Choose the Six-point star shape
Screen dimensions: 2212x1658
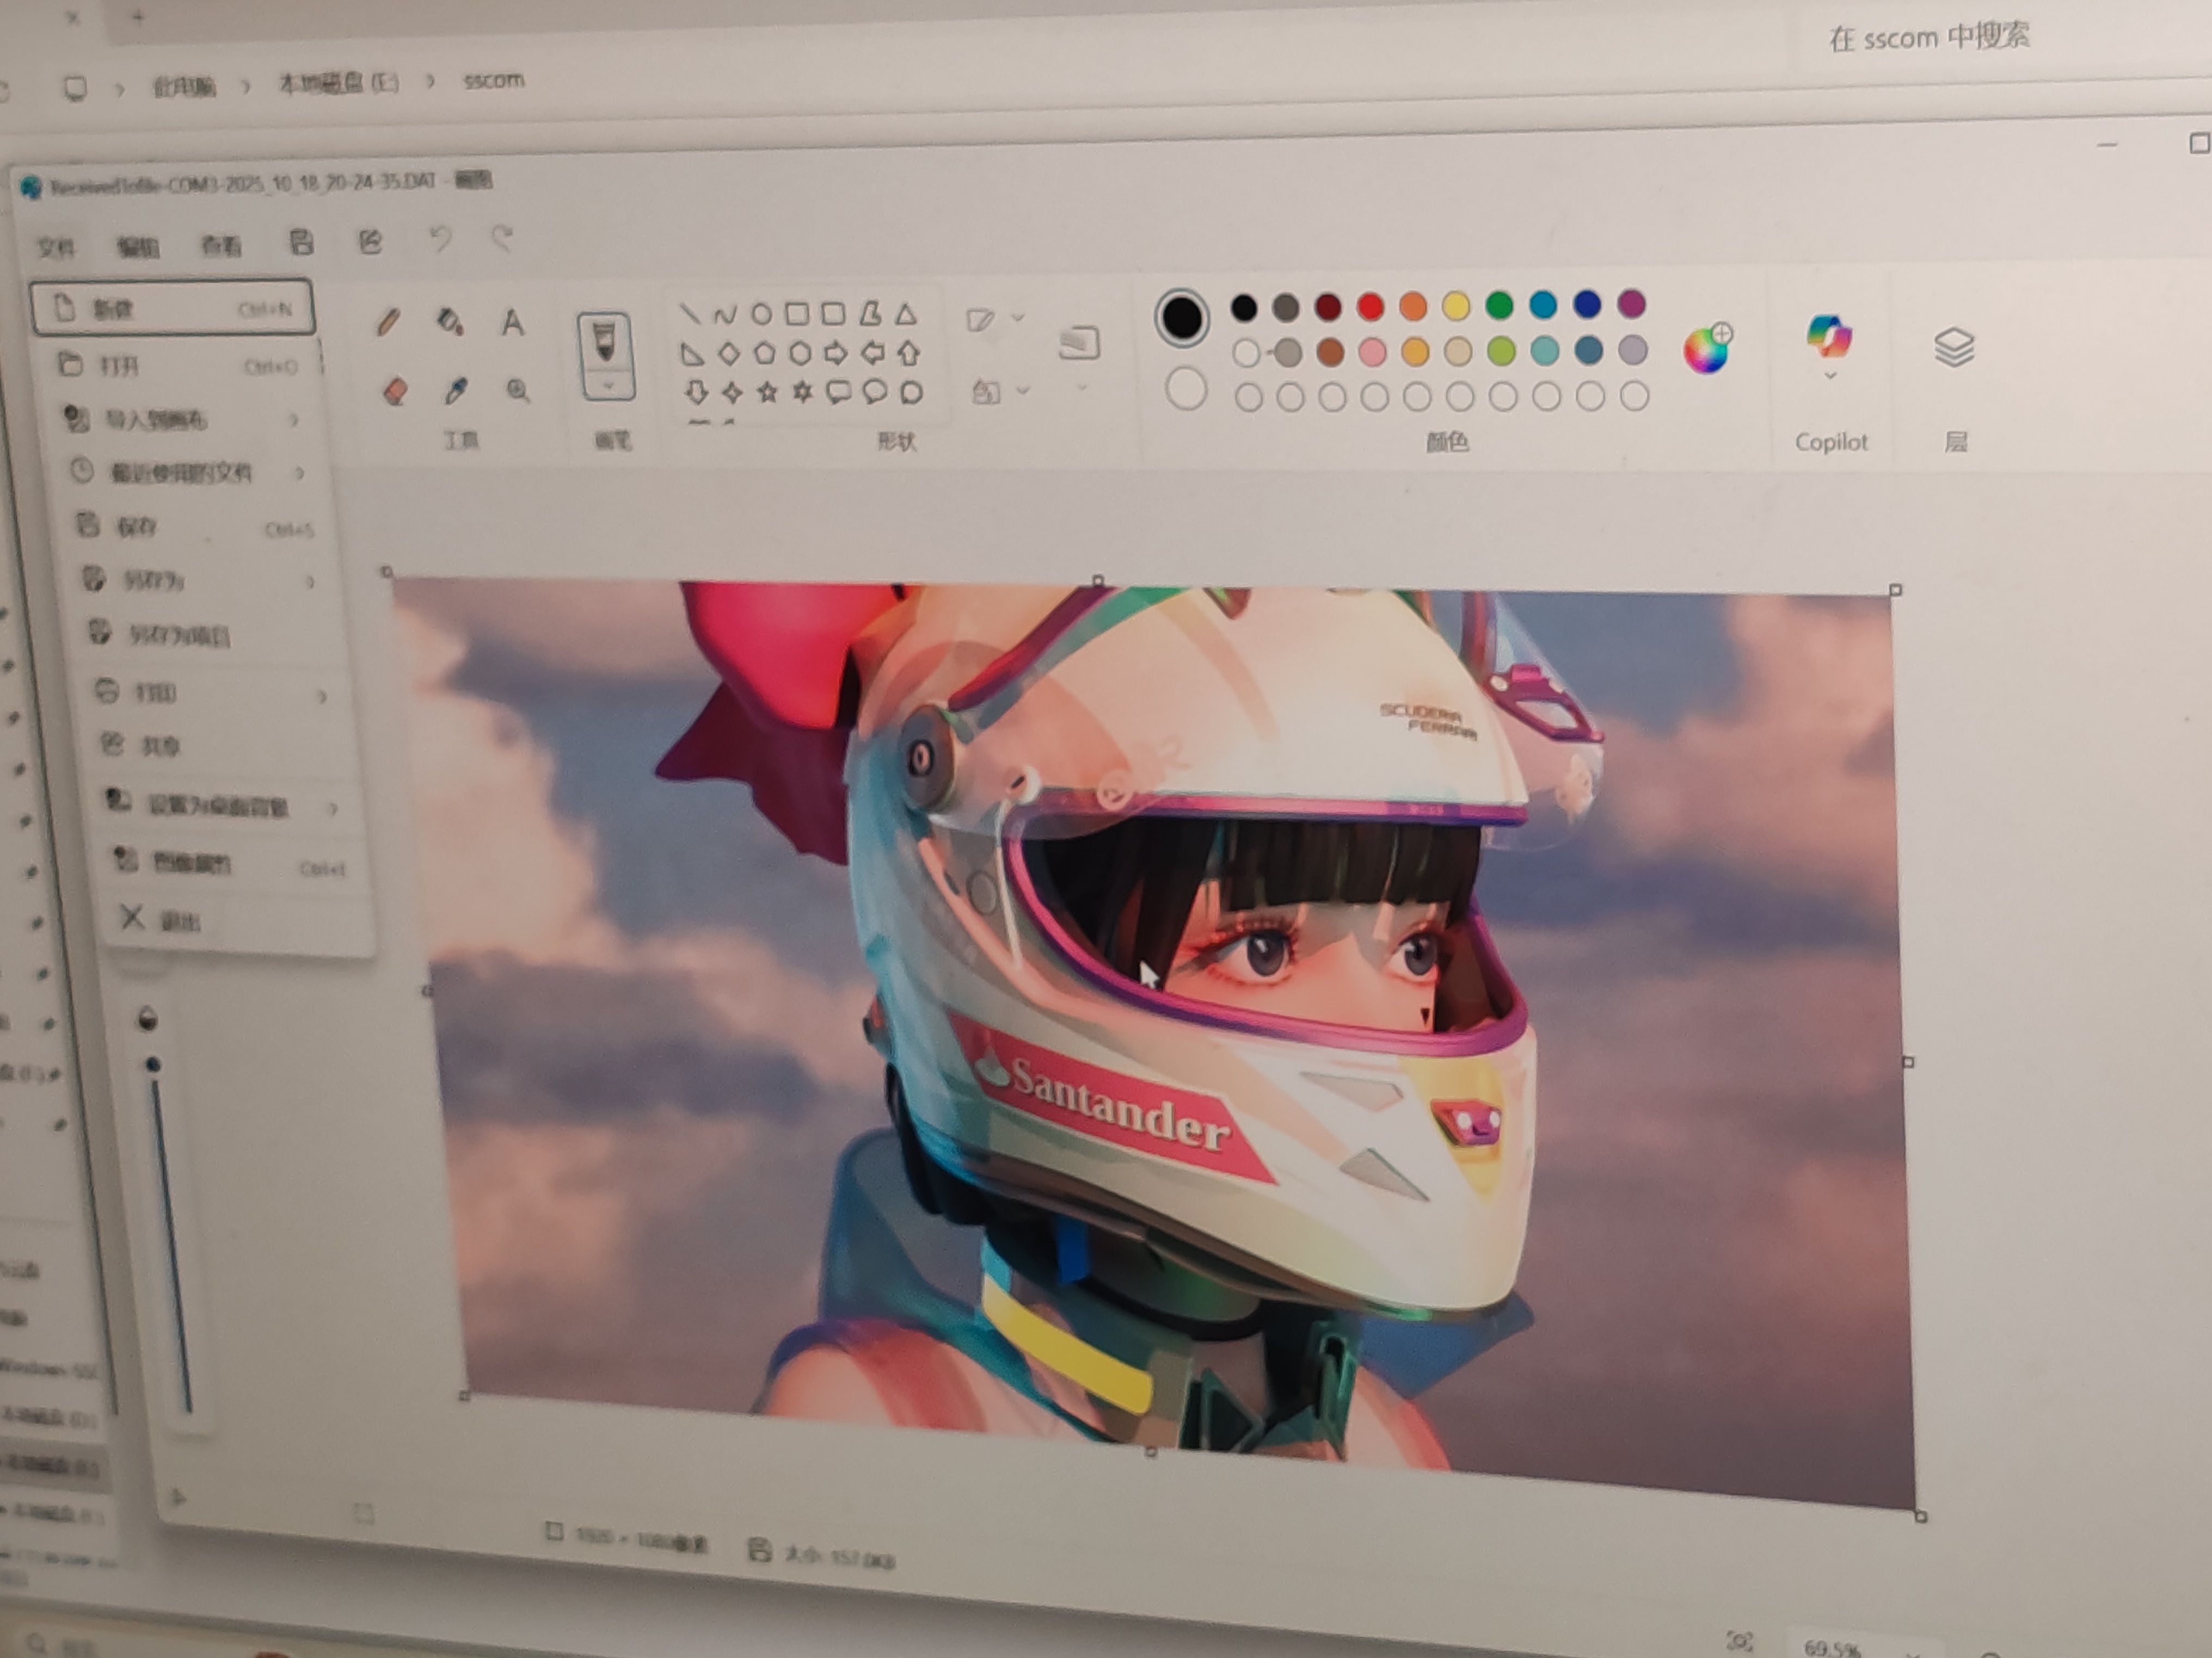pyautogui.click(x=802, y=392)
